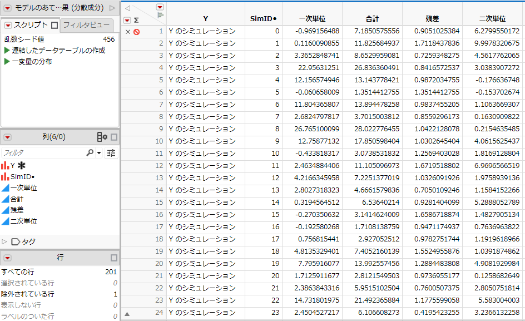Select 合計 in the column list
This screenshot has height=321, width=525.
click(x=17, y=199)
